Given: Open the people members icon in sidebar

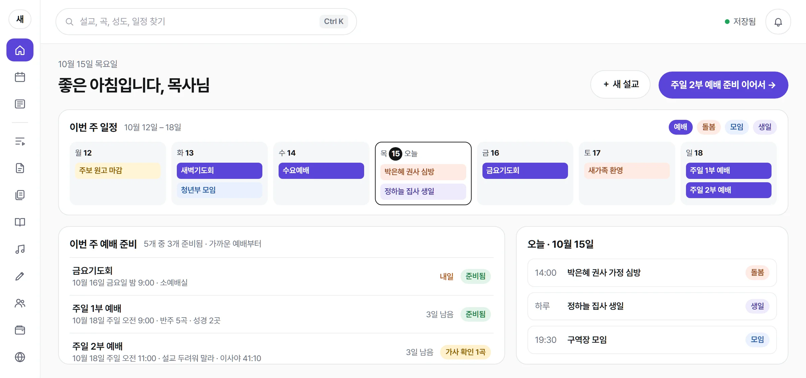Looking at the screenshot, I should click(x=20, y=303).
